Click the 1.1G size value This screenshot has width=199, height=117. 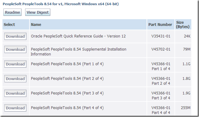pos(186,64)
